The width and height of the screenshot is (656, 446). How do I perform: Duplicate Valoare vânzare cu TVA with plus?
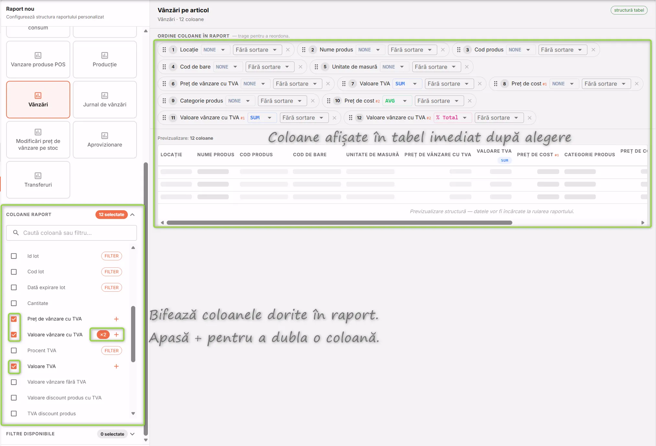point(116,335)
